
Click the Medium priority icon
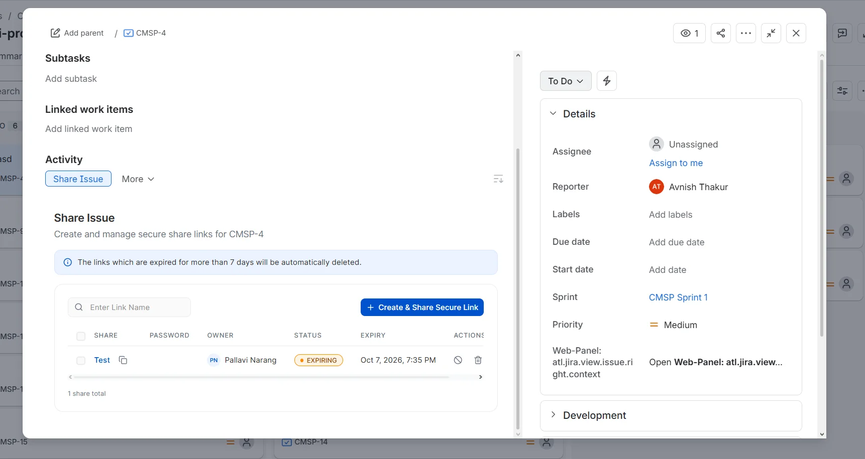coord(654,325)
